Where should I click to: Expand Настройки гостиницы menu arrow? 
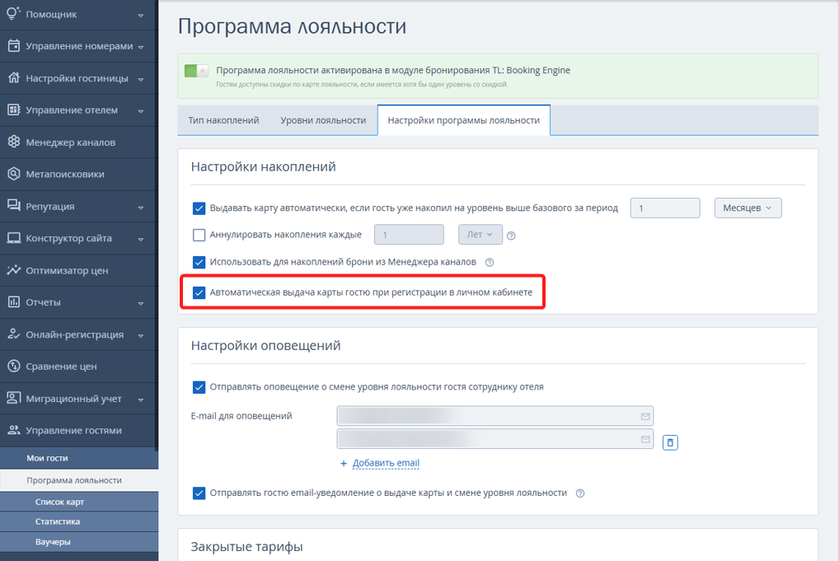pos(141,79)
